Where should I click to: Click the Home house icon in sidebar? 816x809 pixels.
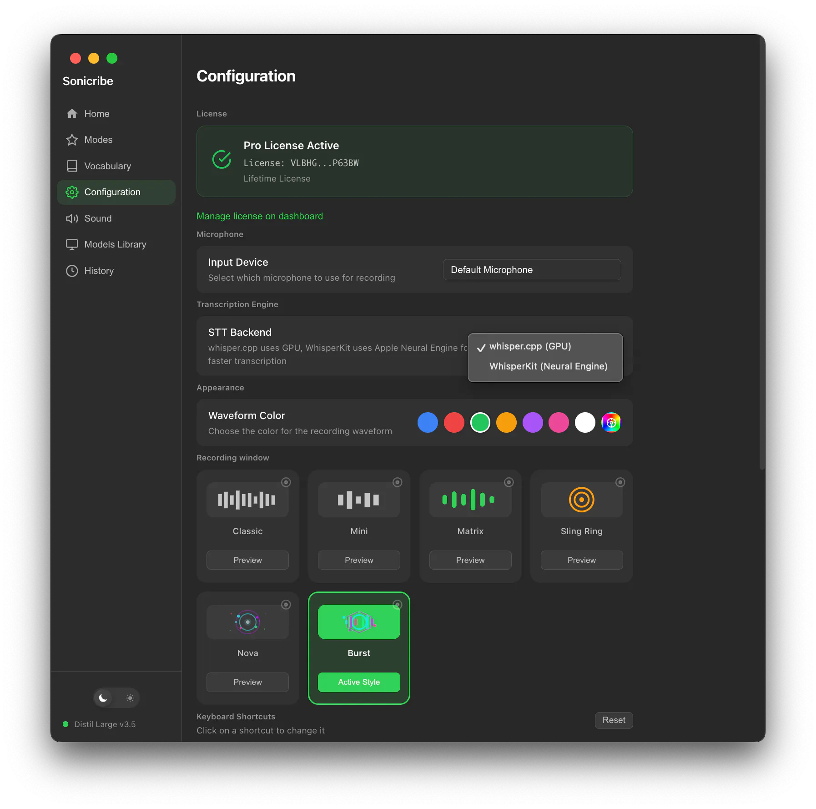pyautogui.click(x=72, y=114)
